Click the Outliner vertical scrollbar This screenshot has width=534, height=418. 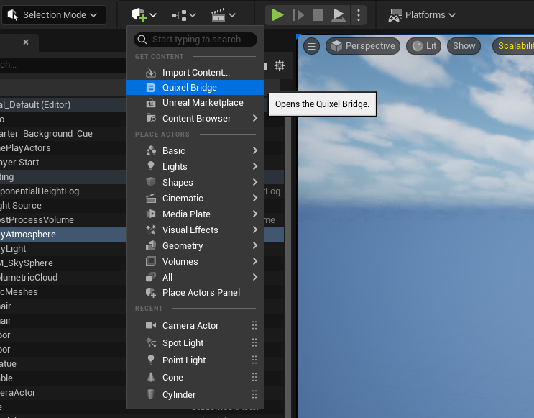coord(288,266)
